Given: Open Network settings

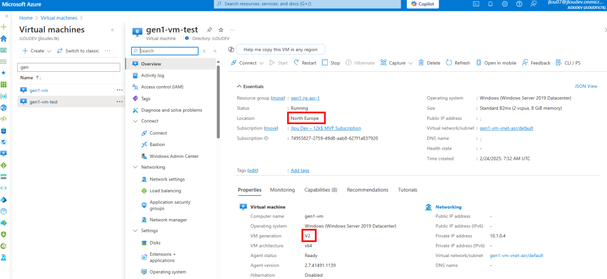Looking at the screenshot, I should [x=167, y=179].
